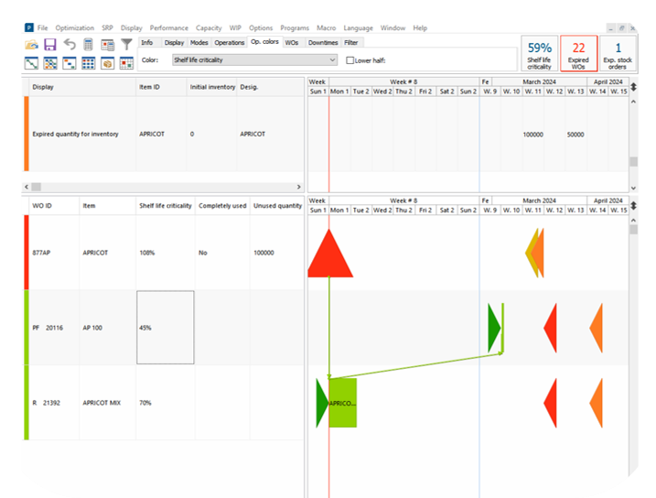Select the 45% shelf life criticality cell

point(166,328)
